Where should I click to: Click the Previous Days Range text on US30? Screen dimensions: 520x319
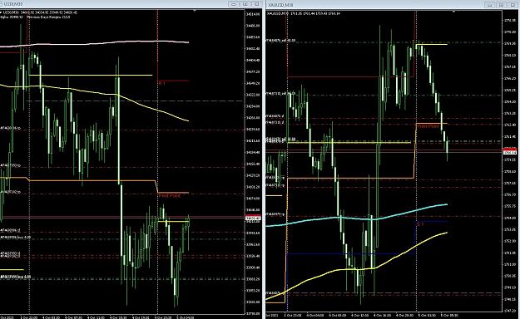(48, 17)
